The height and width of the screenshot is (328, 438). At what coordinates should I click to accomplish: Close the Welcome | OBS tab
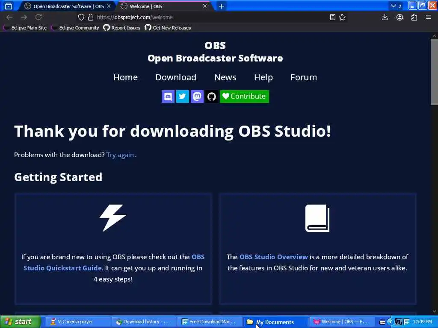(205, 6)
